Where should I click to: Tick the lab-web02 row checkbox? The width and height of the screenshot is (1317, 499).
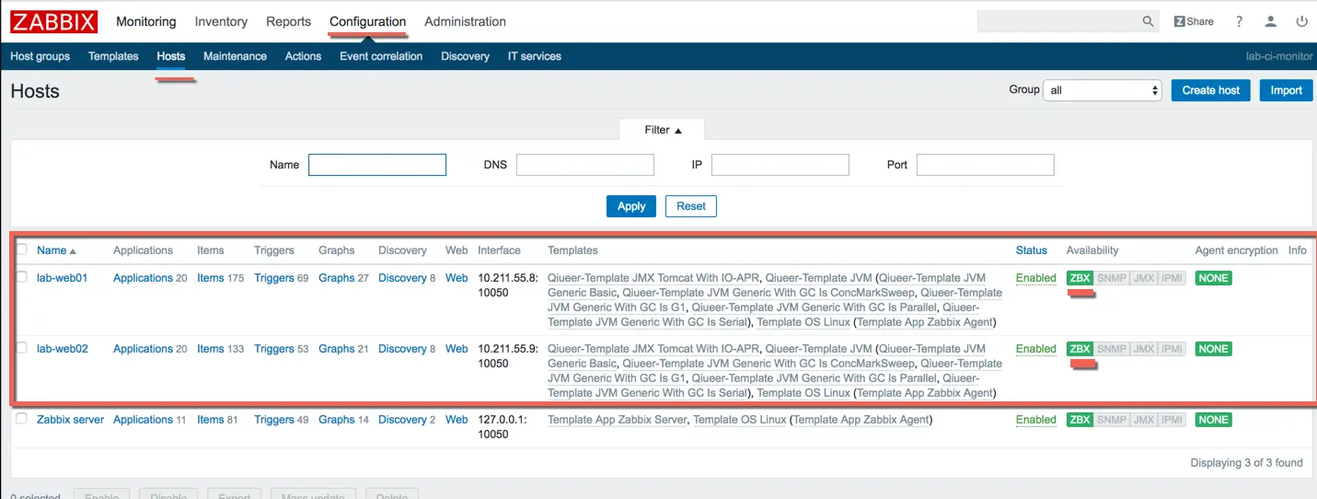point(22,348)
